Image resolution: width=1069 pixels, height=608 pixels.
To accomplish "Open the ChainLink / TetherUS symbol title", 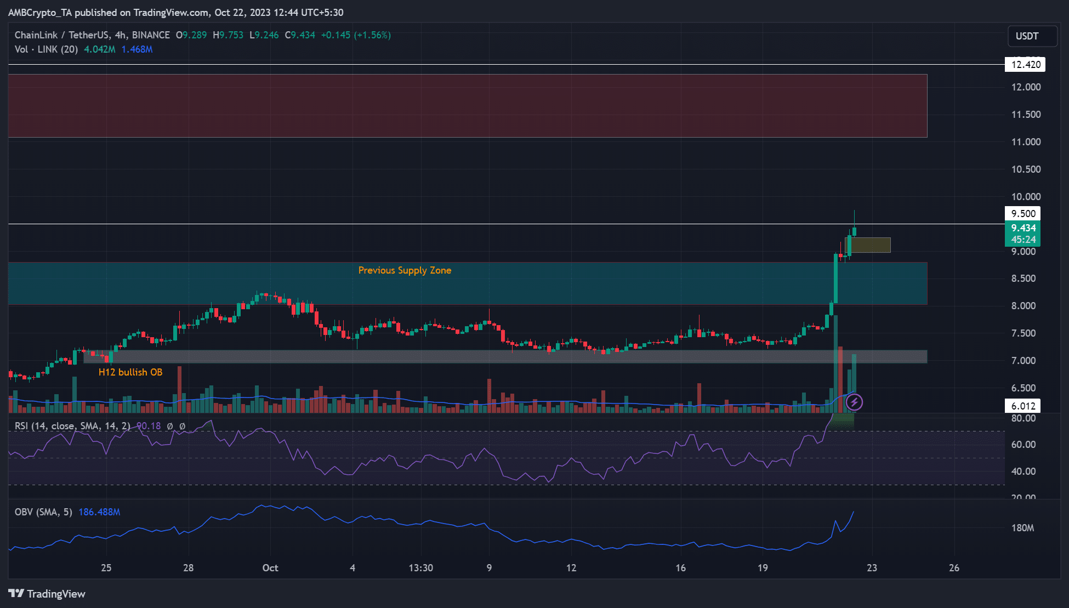I will 62,35.
